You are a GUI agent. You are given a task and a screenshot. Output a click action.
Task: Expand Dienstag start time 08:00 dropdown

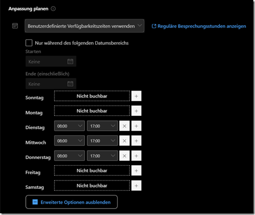click(70, 126)
